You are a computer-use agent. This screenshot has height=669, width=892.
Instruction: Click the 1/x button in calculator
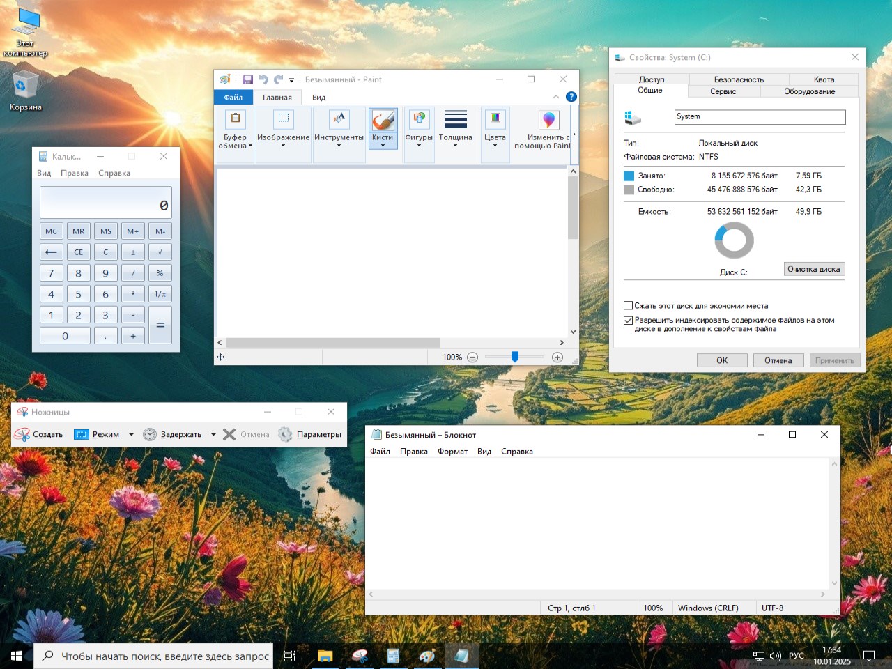[160, 294]
